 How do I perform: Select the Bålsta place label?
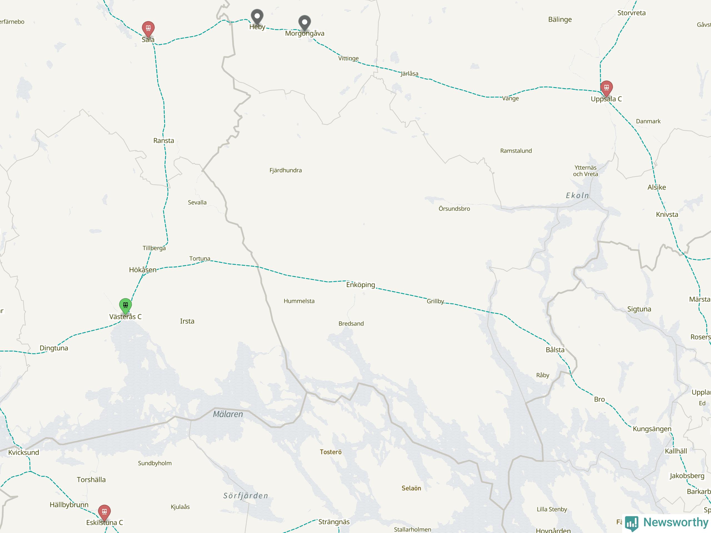pyautogui.click(x=555, y=350)
